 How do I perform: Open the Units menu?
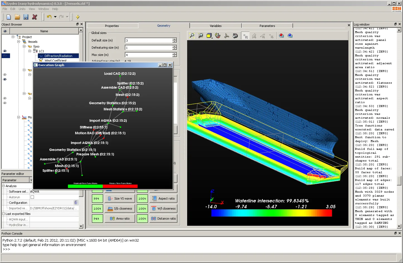tap(22, 9)
